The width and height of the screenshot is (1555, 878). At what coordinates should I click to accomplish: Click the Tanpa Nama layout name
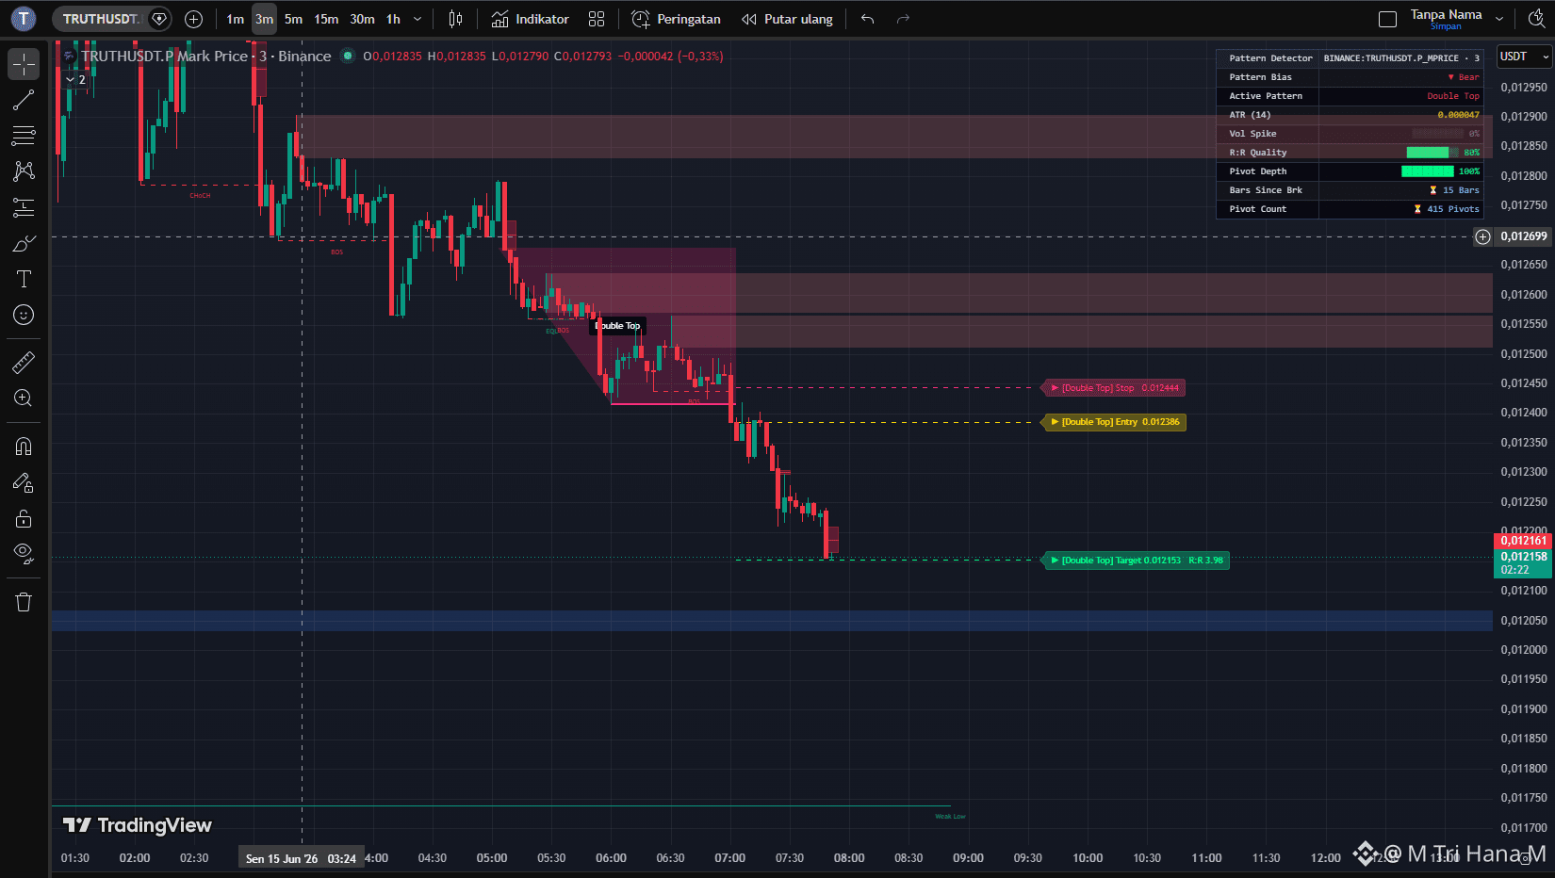coord(1446,14)
